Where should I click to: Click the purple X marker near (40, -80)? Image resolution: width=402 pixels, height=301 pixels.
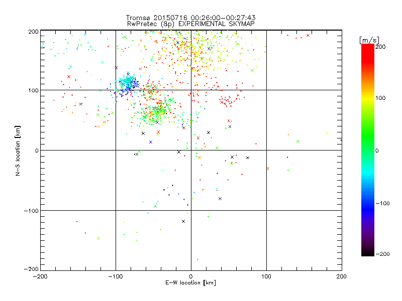point(220,199)
